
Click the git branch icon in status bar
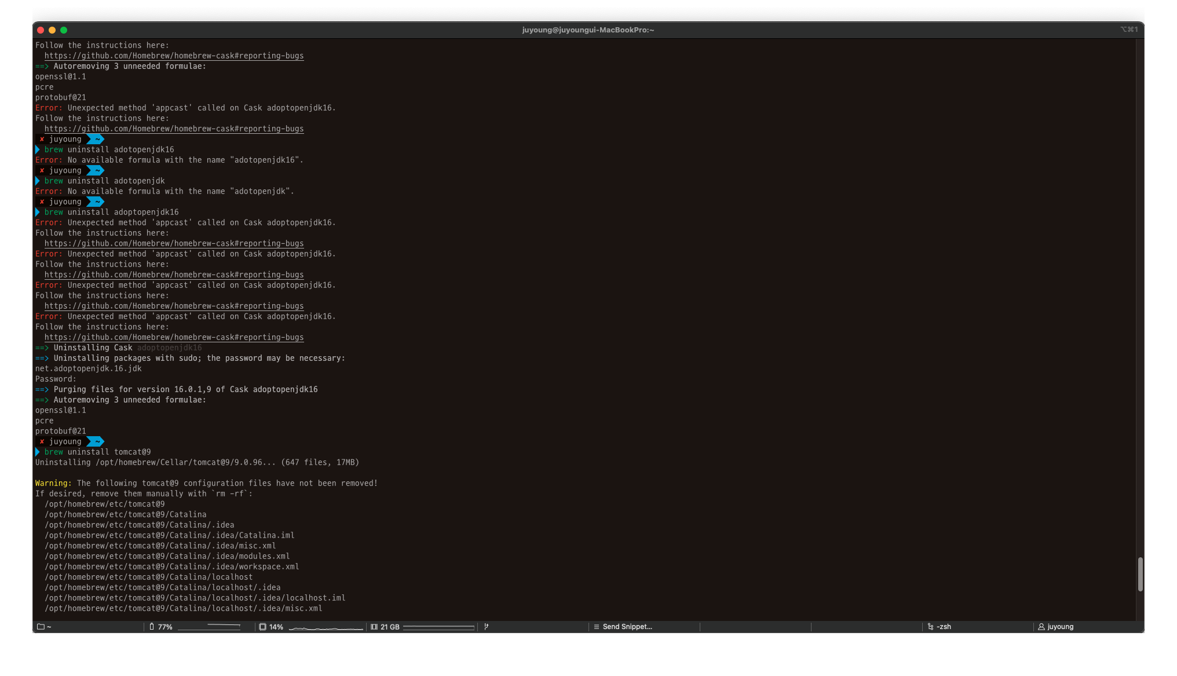tap(486, 627)
